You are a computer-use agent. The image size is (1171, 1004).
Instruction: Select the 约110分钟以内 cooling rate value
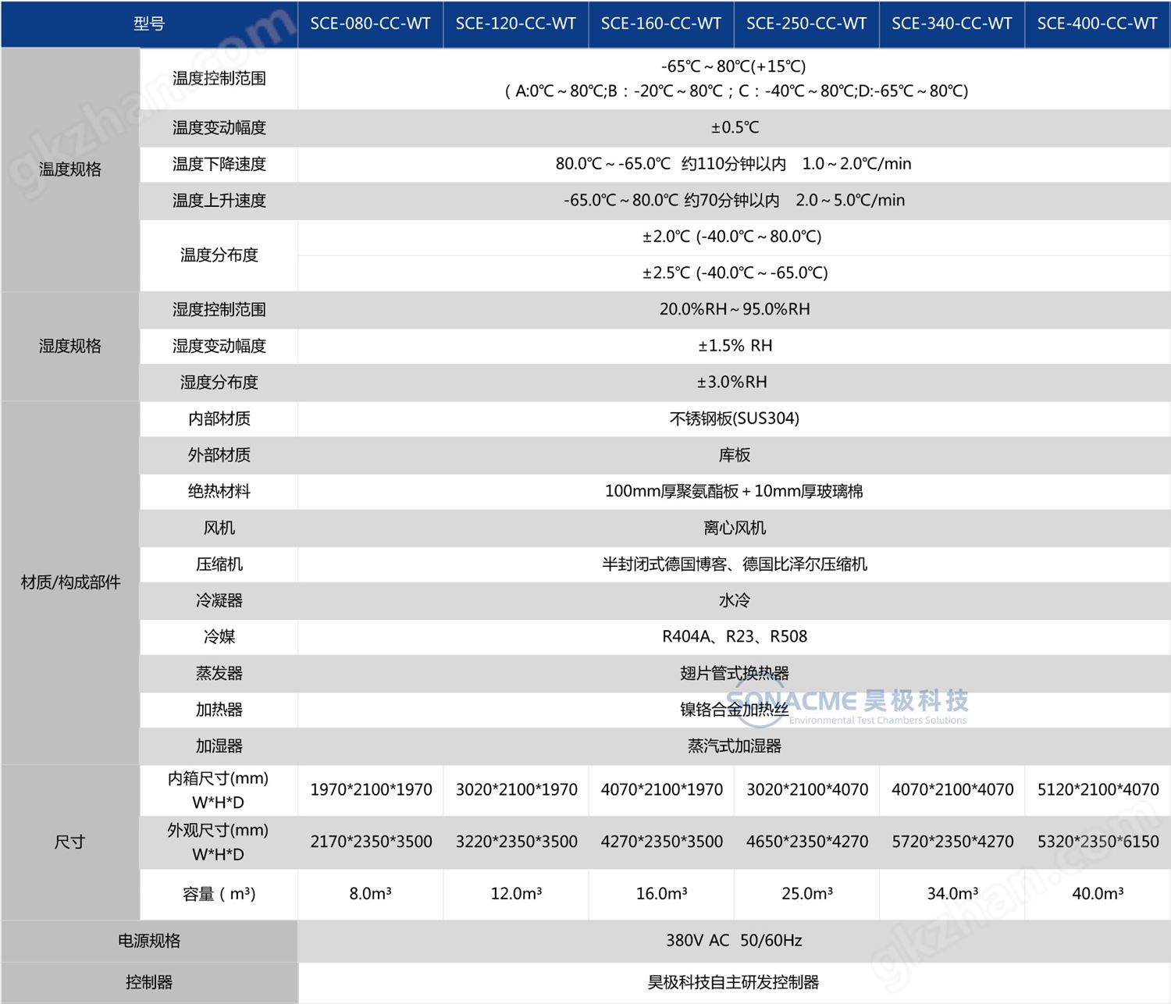tap(734, 164)
